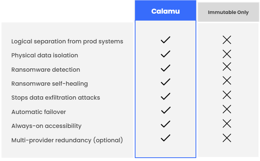Click 'Multi-provider redundancy (optional)' label
Viewport: 260px width, 161px height.
click(67, 140)
